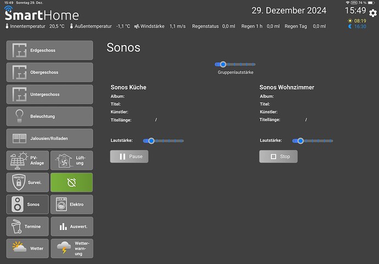Adjust Sonos Küche Lautstärke slider

pyautogui.click(x=163, y=141)
